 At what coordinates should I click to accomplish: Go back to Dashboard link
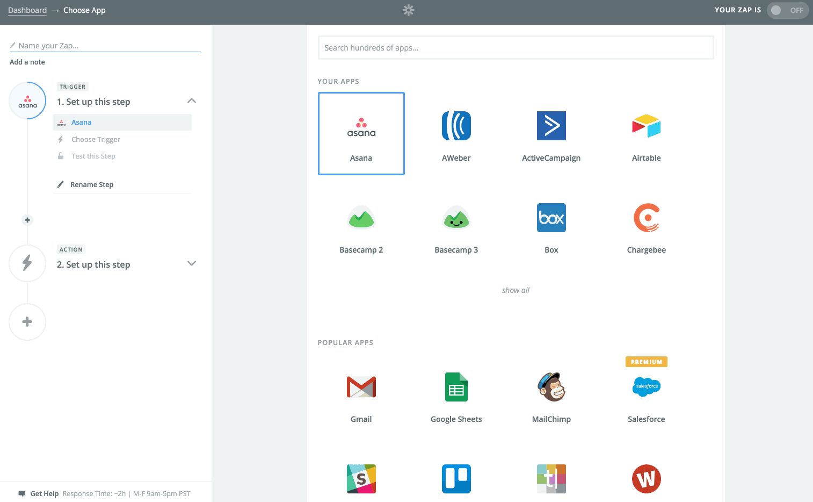pyautogui.click(x=27, y=10)
